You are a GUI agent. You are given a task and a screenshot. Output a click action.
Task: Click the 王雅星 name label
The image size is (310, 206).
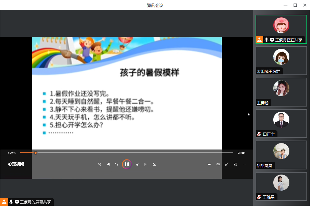[x=269, y=197]
